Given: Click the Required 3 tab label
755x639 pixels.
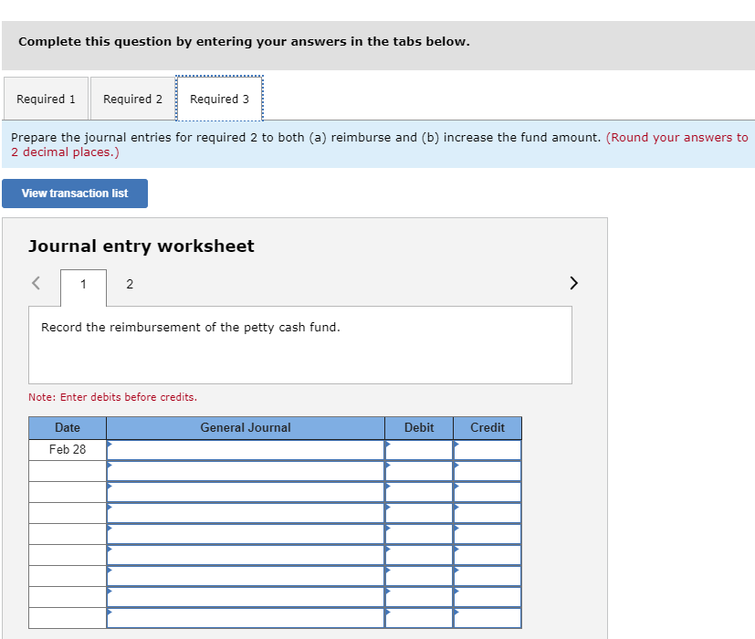Looking at the screenshot, I should click(x=219, y=99).
